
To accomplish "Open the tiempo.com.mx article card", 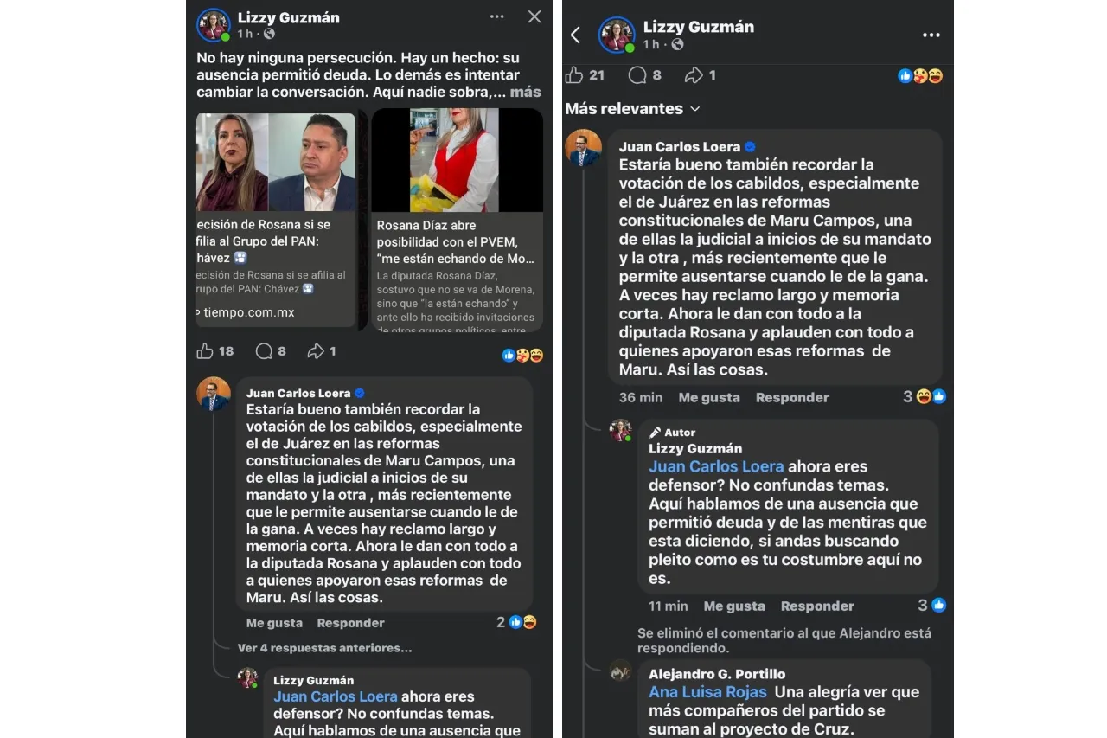I will (276, 220).
